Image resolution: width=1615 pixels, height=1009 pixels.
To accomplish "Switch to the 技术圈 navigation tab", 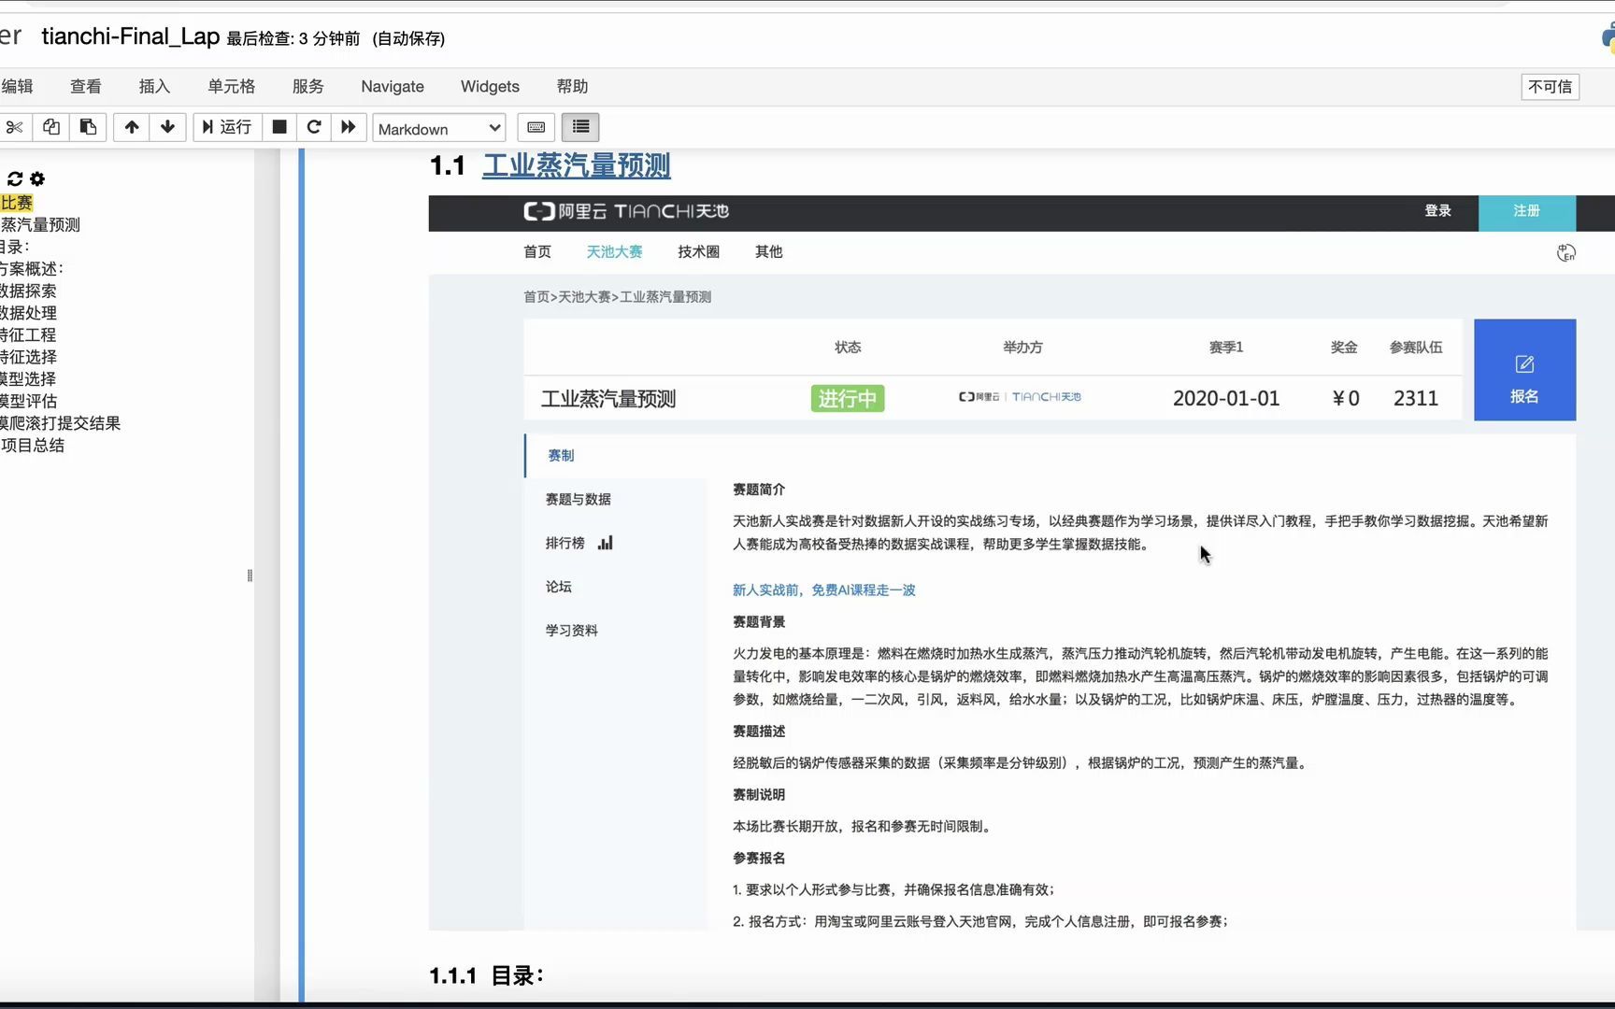I will (698, 251).
